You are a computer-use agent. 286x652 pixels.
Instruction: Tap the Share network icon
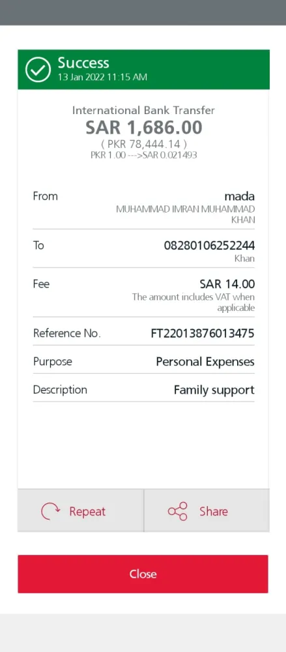[x=178, y=511]
